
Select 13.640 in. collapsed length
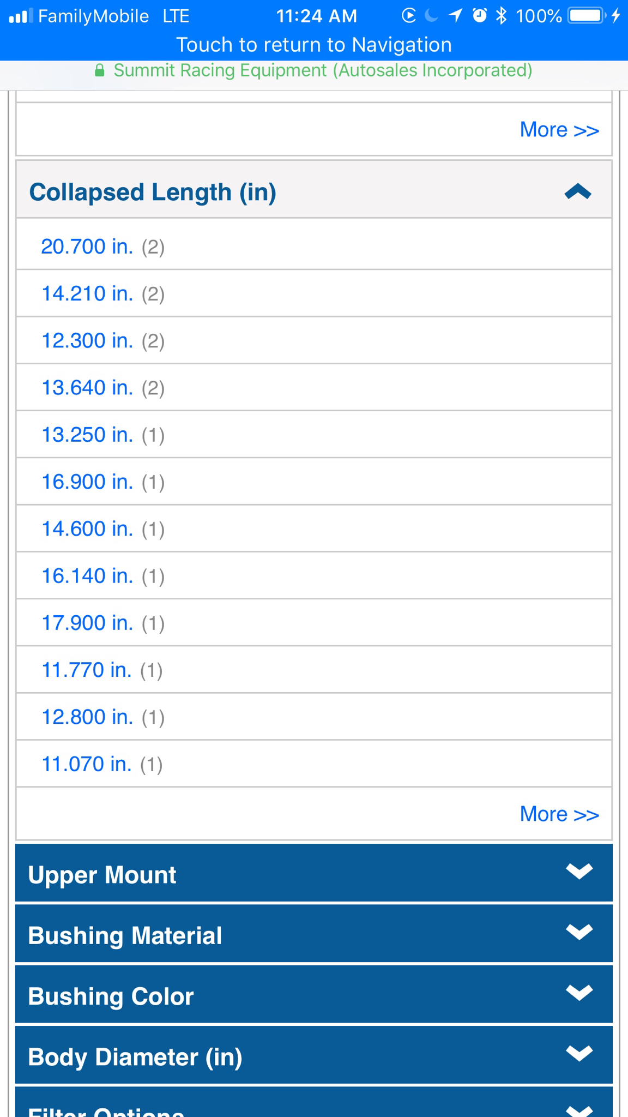[x=87, y=387]
